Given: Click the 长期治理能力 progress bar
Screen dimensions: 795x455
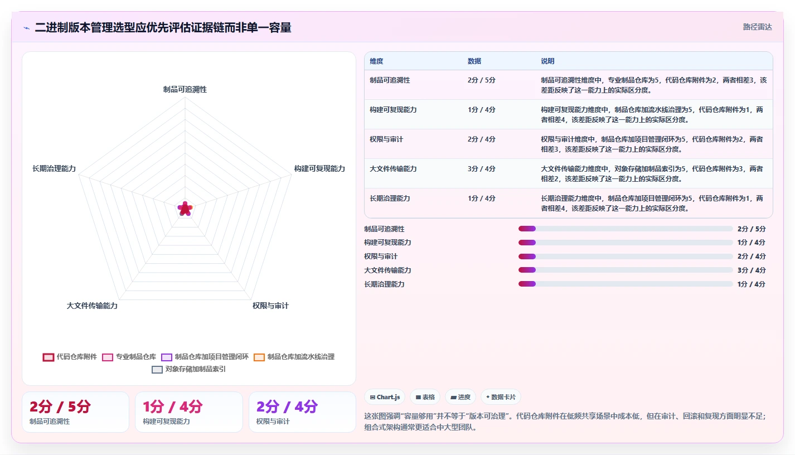Looking at the screenshot, I should [626, 284].
